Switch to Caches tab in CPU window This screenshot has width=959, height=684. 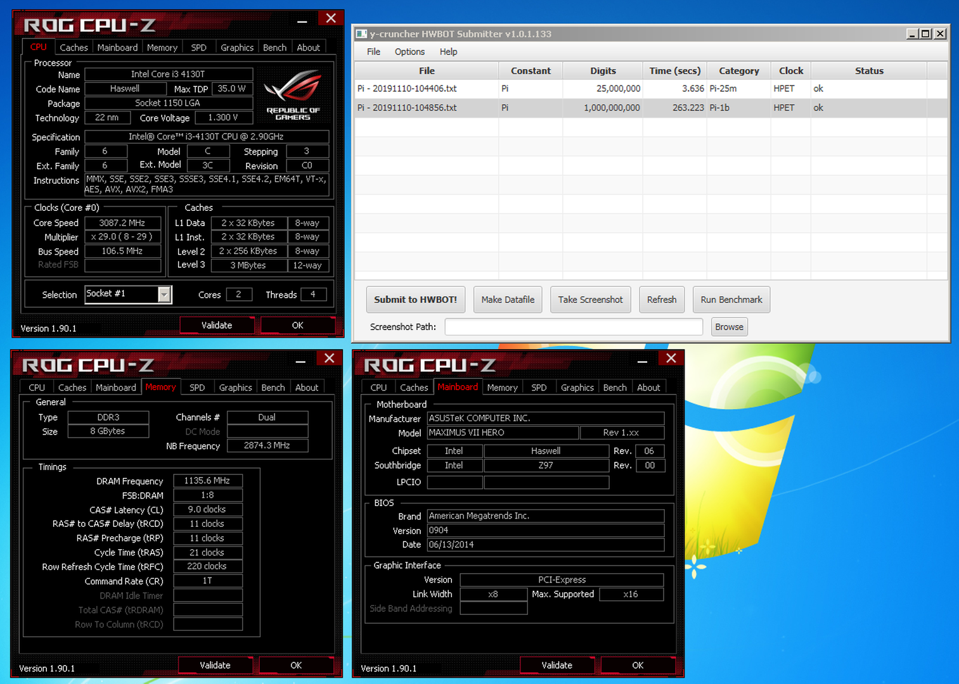click(x=74, y=47)
